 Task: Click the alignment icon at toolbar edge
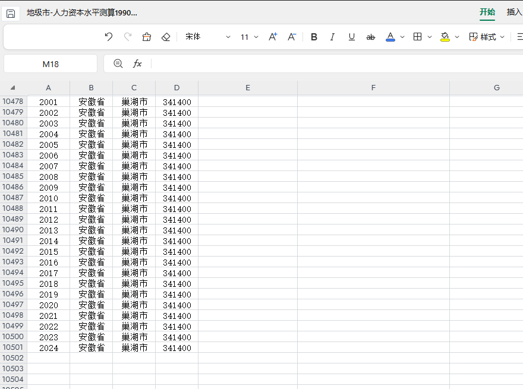pyautogui.click(x=519, y=37)
